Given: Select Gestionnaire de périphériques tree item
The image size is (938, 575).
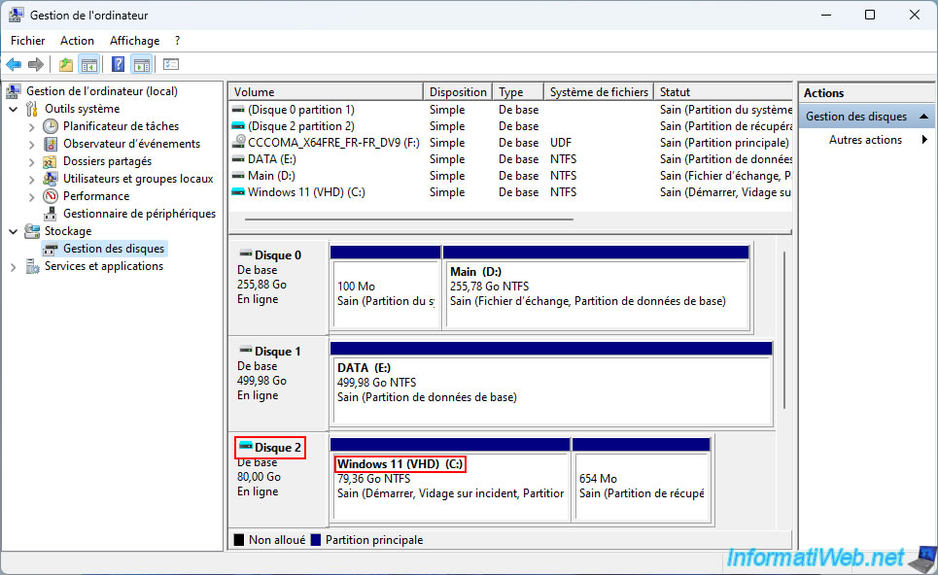Looking at the screenshot, I should 139,214.
